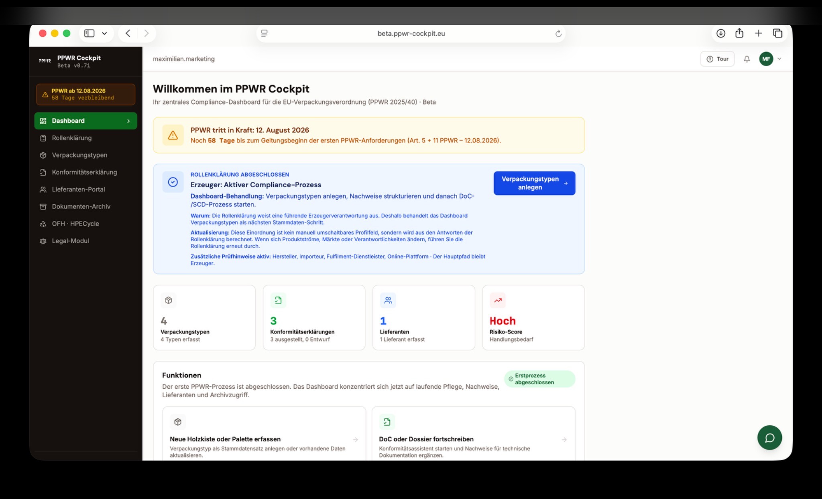Open DoC oder Dossier fortschreiben
Viewport: 822px width, 499px height.
point(473,434)
